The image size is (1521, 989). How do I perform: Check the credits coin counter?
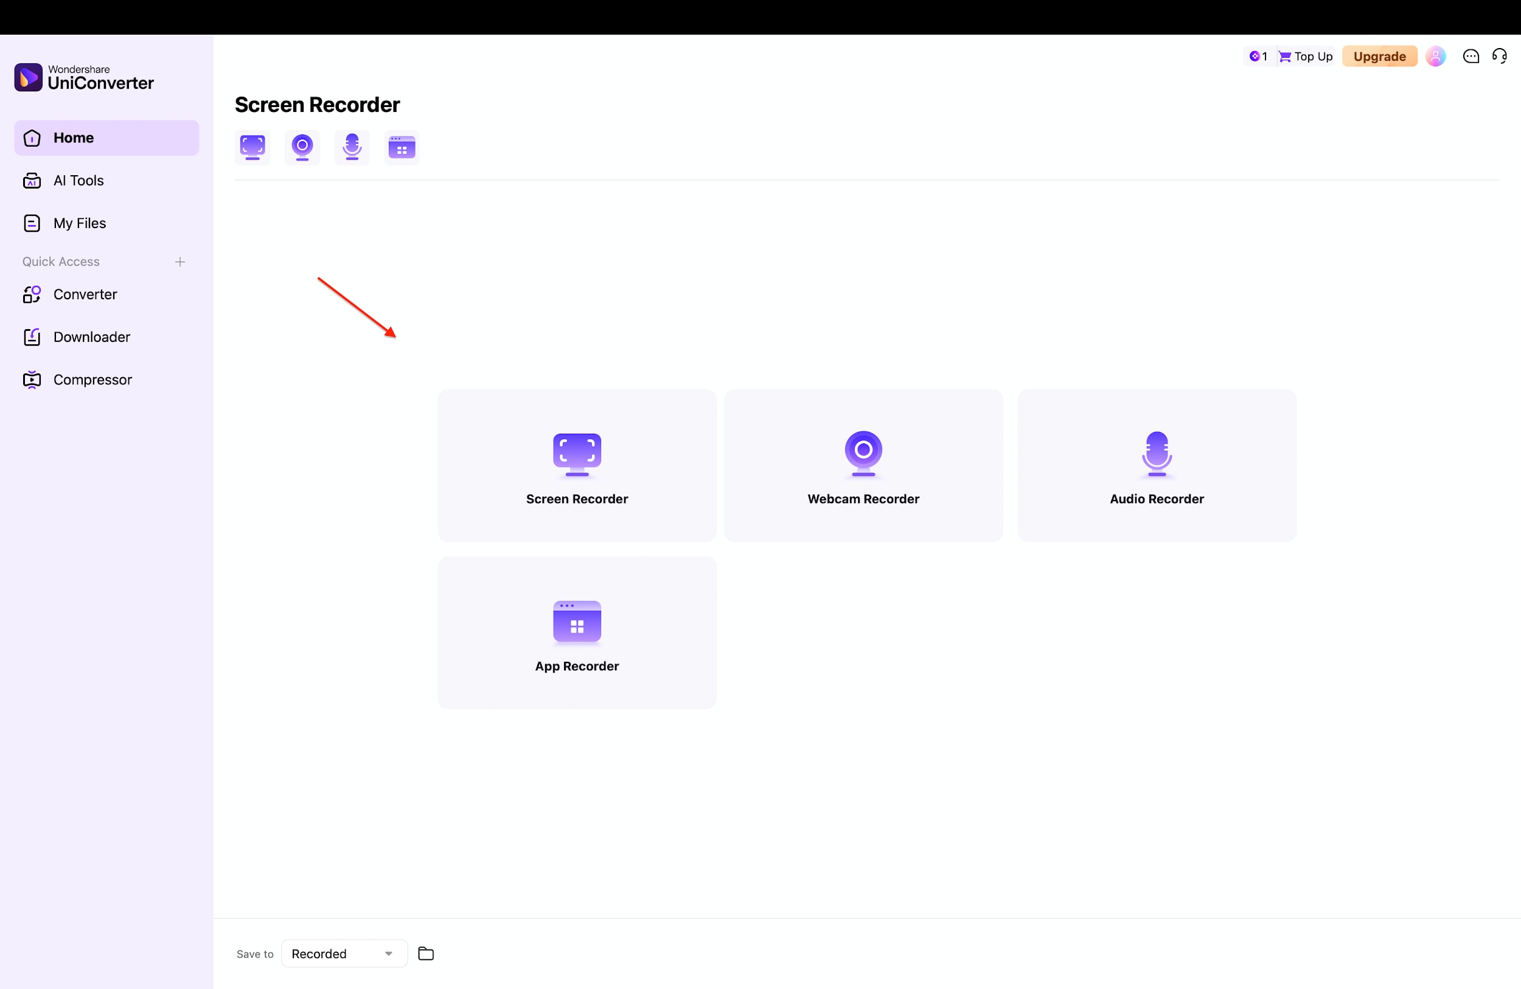tap(1257, 56)
